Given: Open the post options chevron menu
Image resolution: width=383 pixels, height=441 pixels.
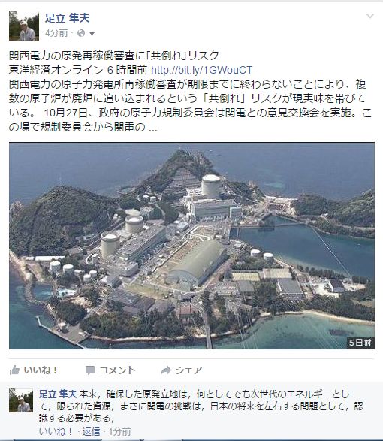Looking at the screenshot, I should pyautogui.click(x=370, y=16).
